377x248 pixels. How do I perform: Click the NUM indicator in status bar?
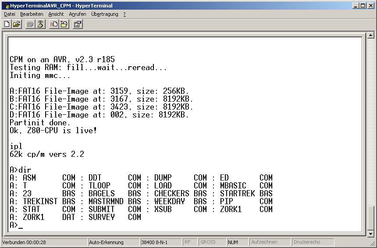(233, 242)
